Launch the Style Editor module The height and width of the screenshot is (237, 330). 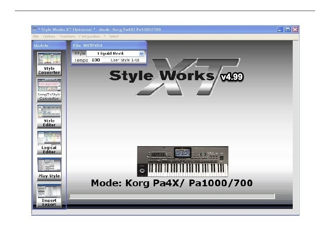coord(49,116)
